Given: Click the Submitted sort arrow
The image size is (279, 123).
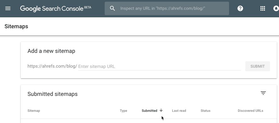Looking at the screenshot, I should pyautogui.click(x=161, y=110).
